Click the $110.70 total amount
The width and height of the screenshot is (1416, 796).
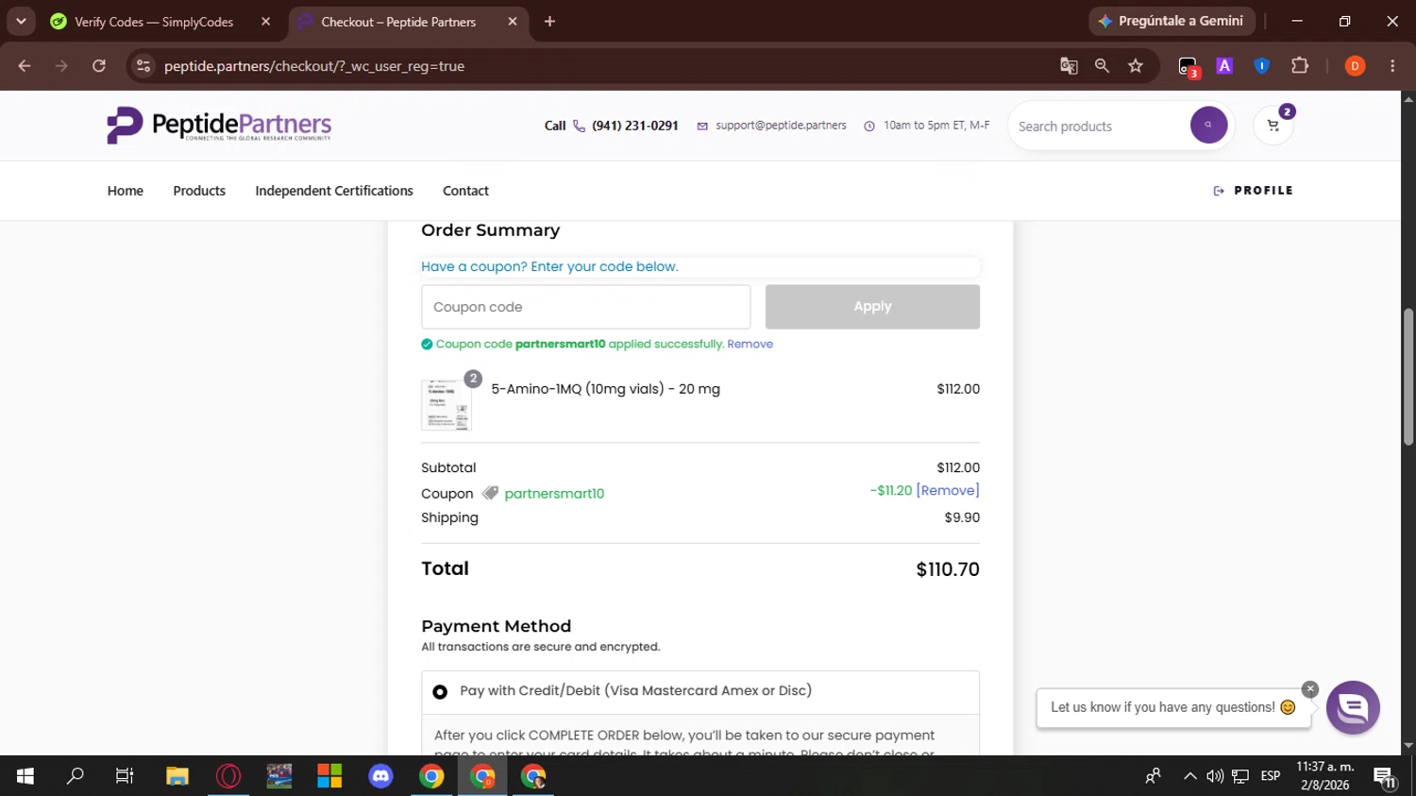[948, 569]
